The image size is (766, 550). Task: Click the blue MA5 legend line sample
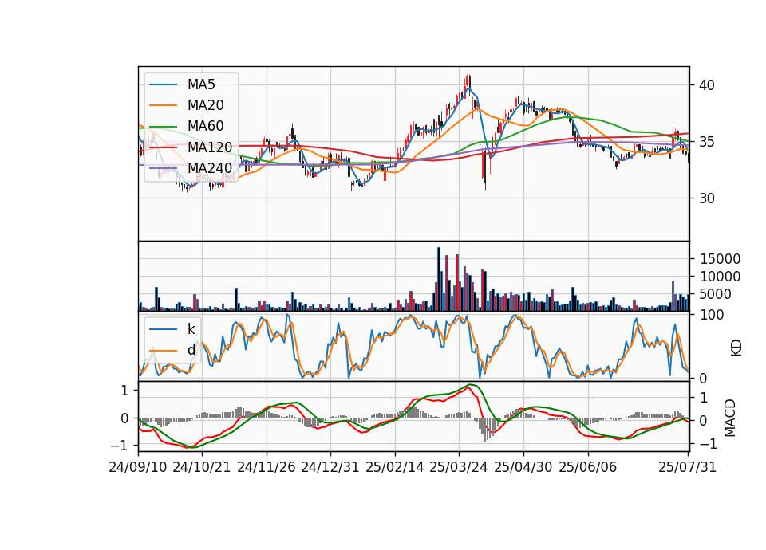pos(163,85)
